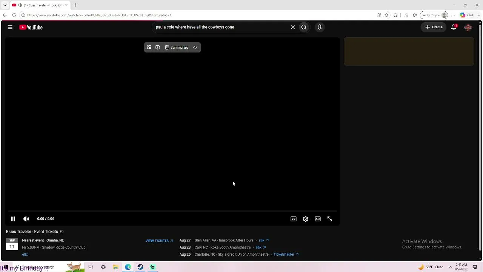Add this page to favorites with the star
This screenshot has height=272, width=483.
click(386, 15)
